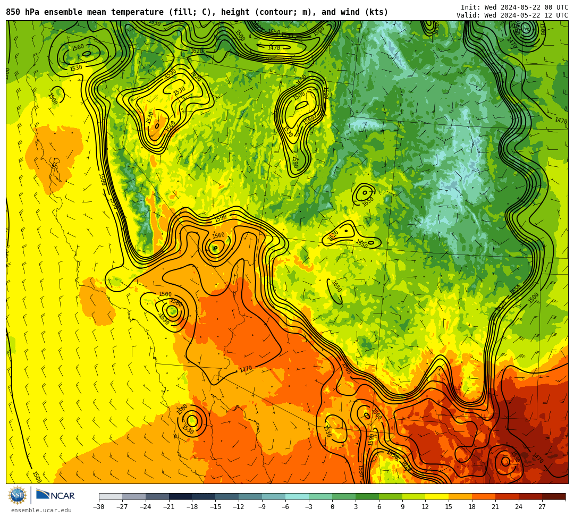Select the 850 hPa ensemble mean title text

pos(197,12)
